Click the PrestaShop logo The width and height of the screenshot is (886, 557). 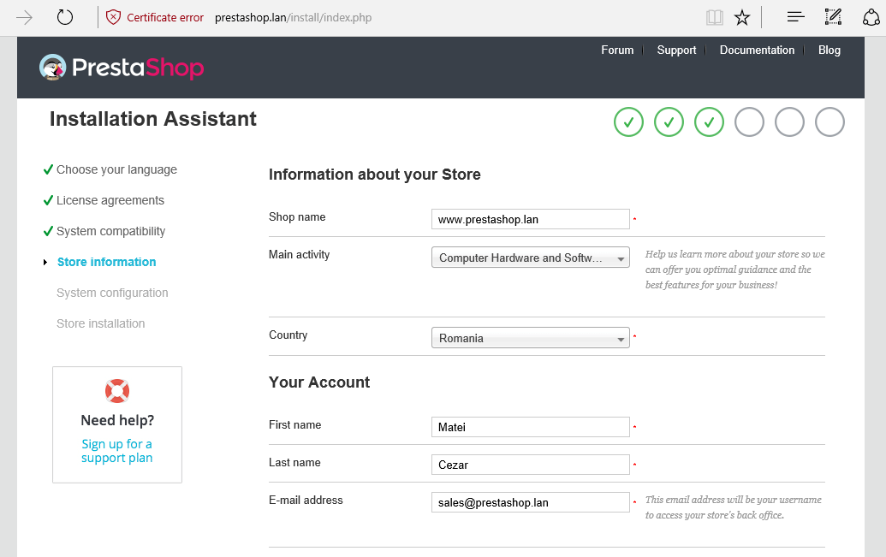[x=122, y=68]
